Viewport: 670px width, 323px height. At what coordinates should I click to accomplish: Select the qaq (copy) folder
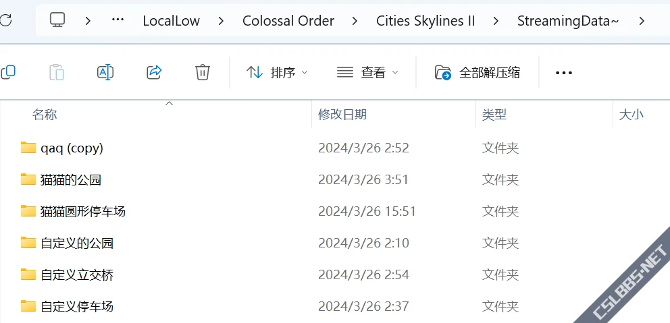point(72,148)
